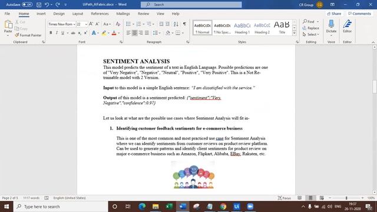Click the Search box in title bar
The image size is (377, 212).
coord(191,5)
